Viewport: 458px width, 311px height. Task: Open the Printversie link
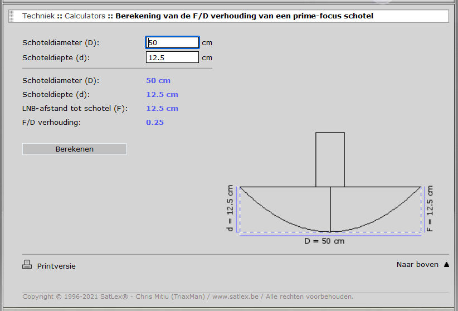coord(56,266)
